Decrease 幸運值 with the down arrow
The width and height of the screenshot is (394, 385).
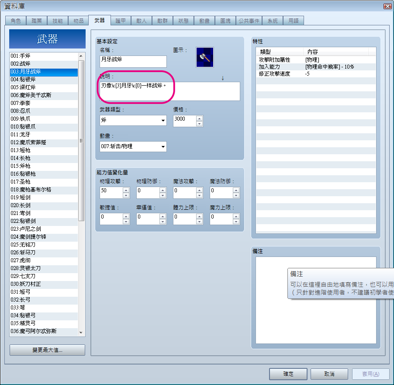click(163, 222)
